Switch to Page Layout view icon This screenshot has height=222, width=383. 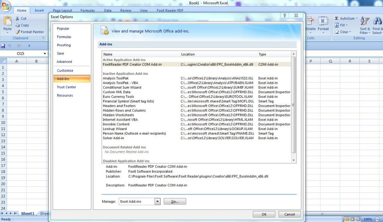point(352,219)
